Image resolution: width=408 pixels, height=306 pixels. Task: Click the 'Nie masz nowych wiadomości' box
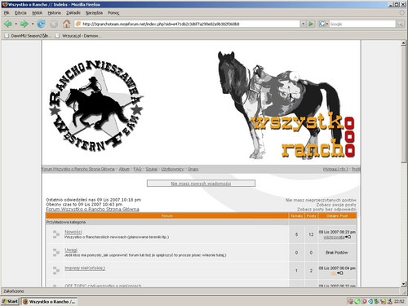pos(201,184)
